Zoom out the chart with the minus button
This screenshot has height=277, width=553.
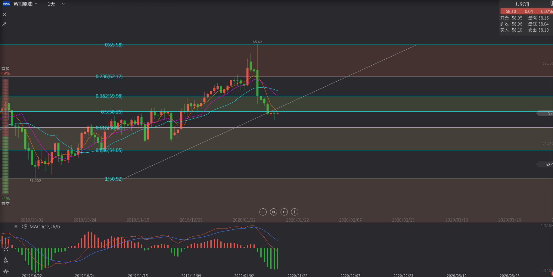coord(263,212)
